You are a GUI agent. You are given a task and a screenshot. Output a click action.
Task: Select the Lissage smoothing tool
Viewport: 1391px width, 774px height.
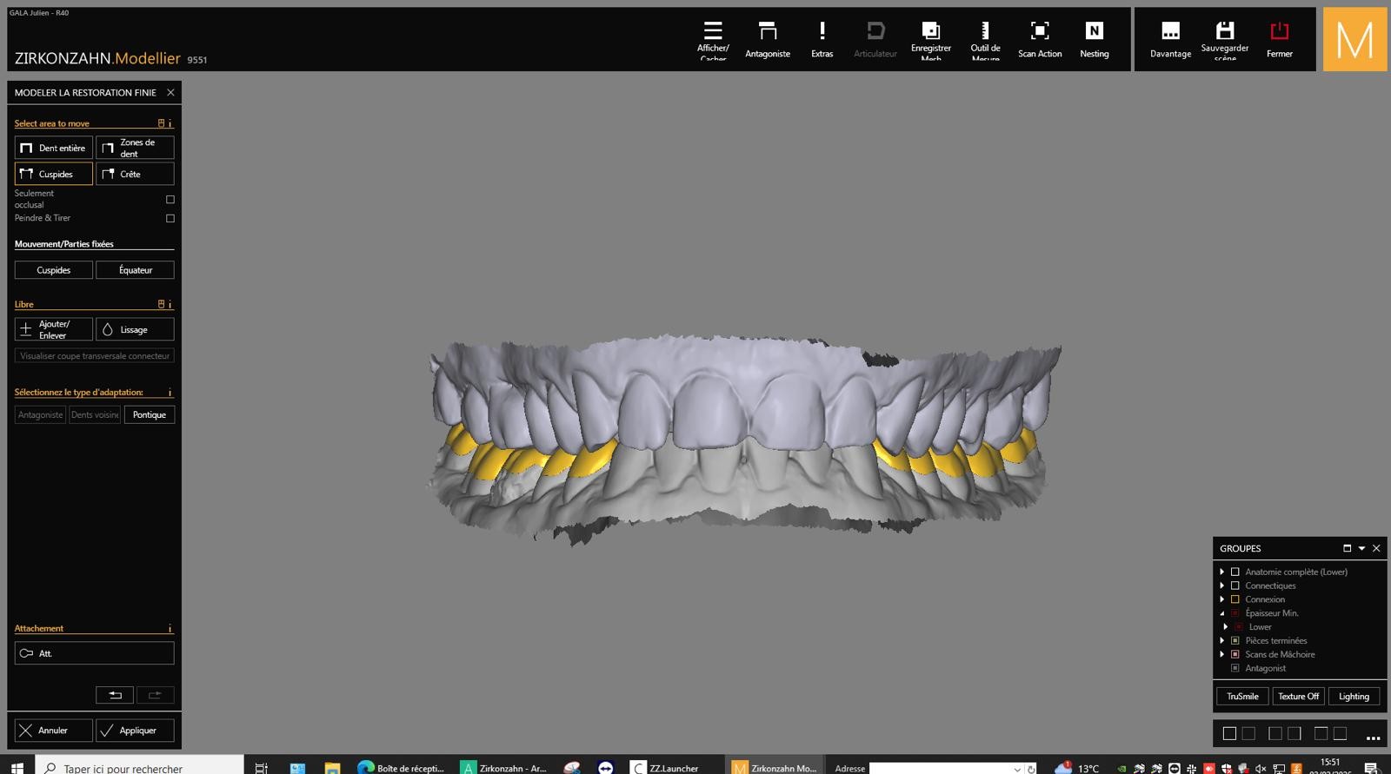135,329
